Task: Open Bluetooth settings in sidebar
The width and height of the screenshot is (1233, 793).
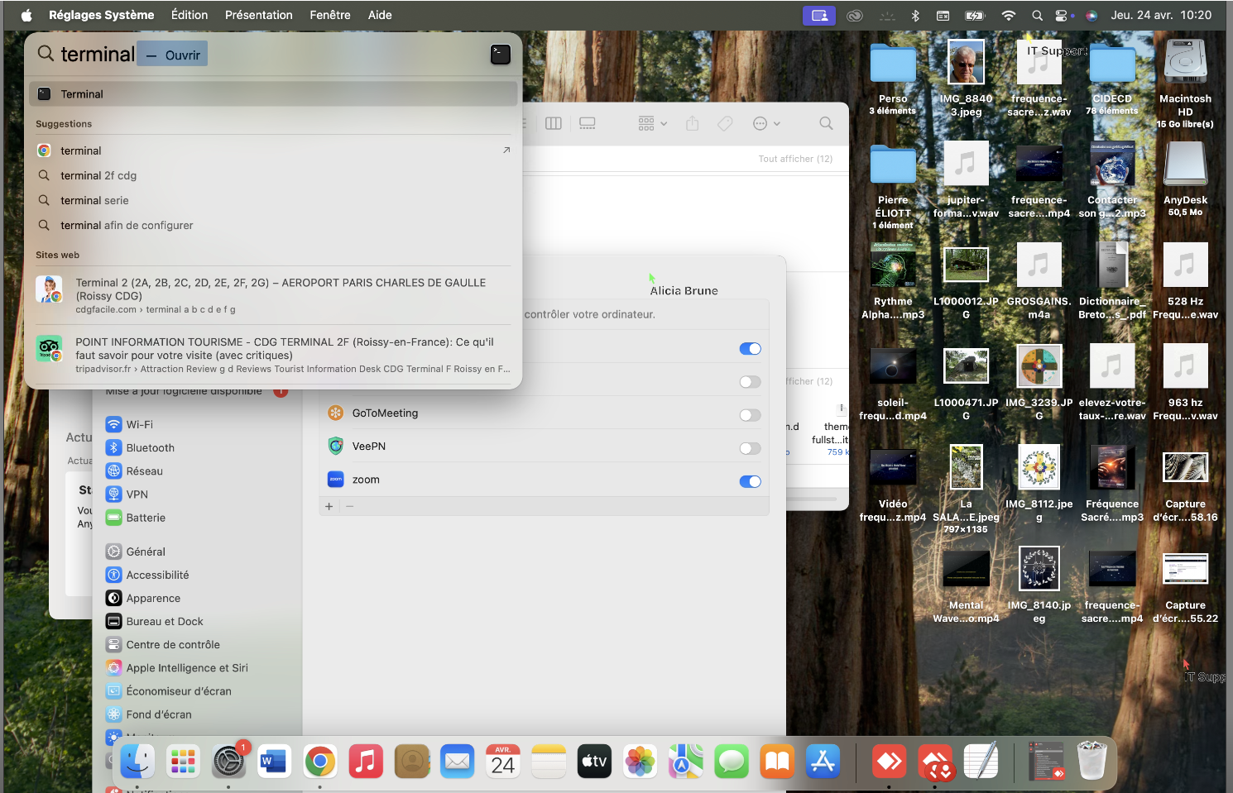Action: click(150, 447)
